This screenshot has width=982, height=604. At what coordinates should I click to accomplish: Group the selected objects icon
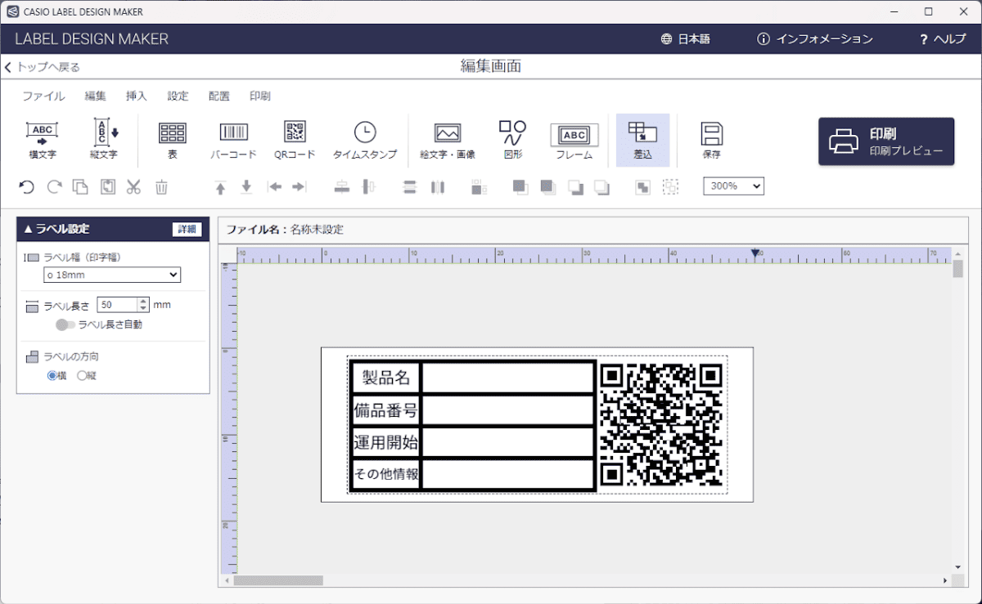pos(643,187)
